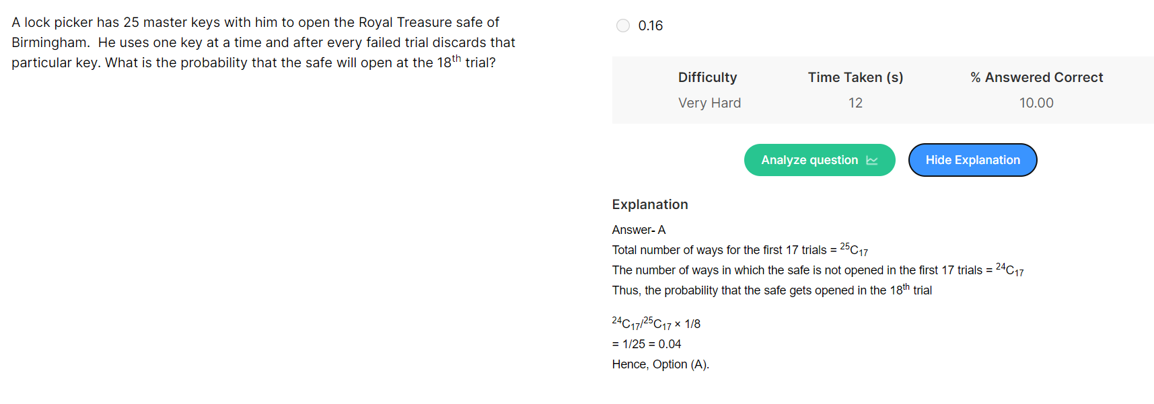Click the line starting Total number of ways
Screen dimensions: 1154x404
pyautogui.click(x=740, y=249)
